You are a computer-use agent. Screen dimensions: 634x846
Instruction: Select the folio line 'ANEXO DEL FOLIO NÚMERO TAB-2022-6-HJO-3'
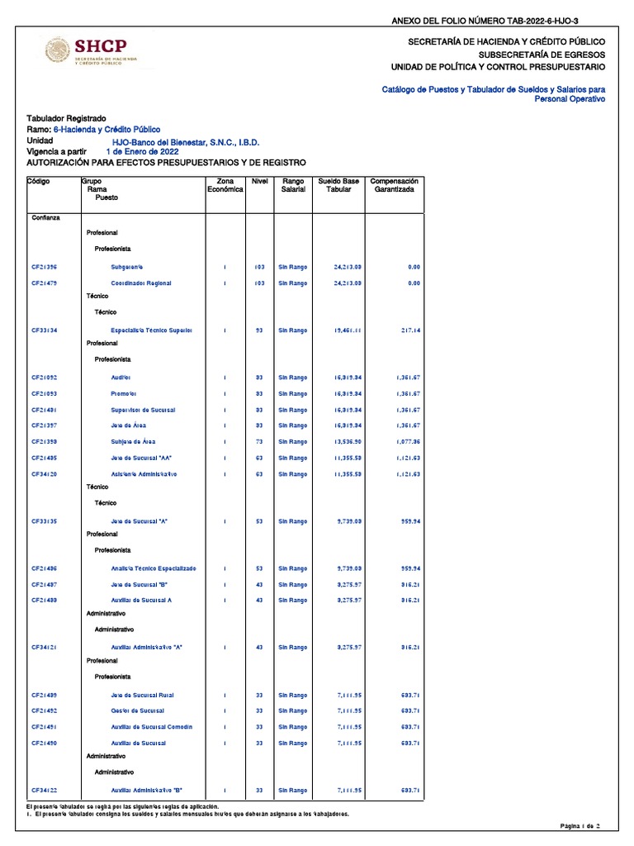point(485,21)
